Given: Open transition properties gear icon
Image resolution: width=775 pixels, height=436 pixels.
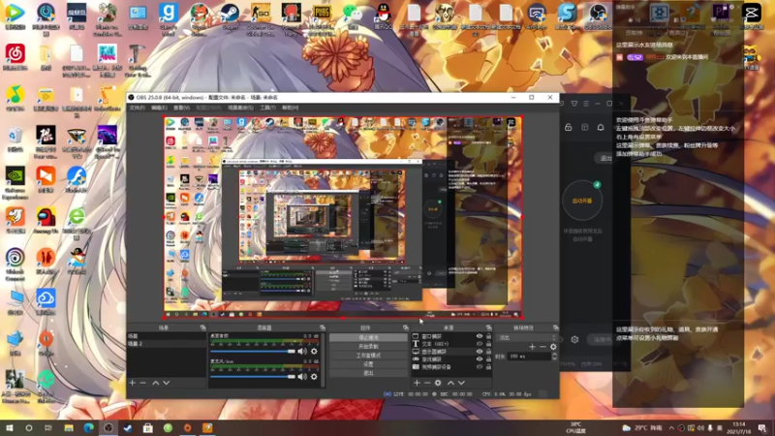Looking at the screenshot, I should pos(553,347).
